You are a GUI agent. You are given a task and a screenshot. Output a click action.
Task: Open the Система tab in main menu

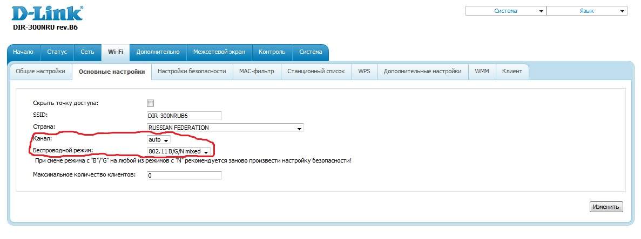pos(311,52)
